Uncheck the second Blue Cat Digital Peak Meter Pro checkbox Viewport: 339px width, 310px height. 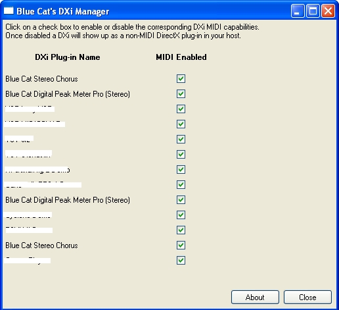[181, 199]
